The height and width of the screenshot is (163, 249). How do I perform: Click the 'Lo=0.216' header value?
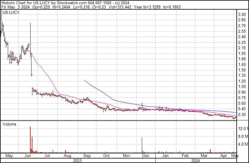81,7
